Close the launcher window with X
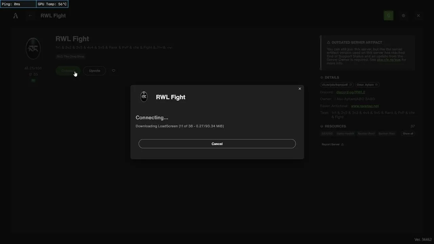The width and height of the screenshot is (434, 244). [x=418, y=16]
